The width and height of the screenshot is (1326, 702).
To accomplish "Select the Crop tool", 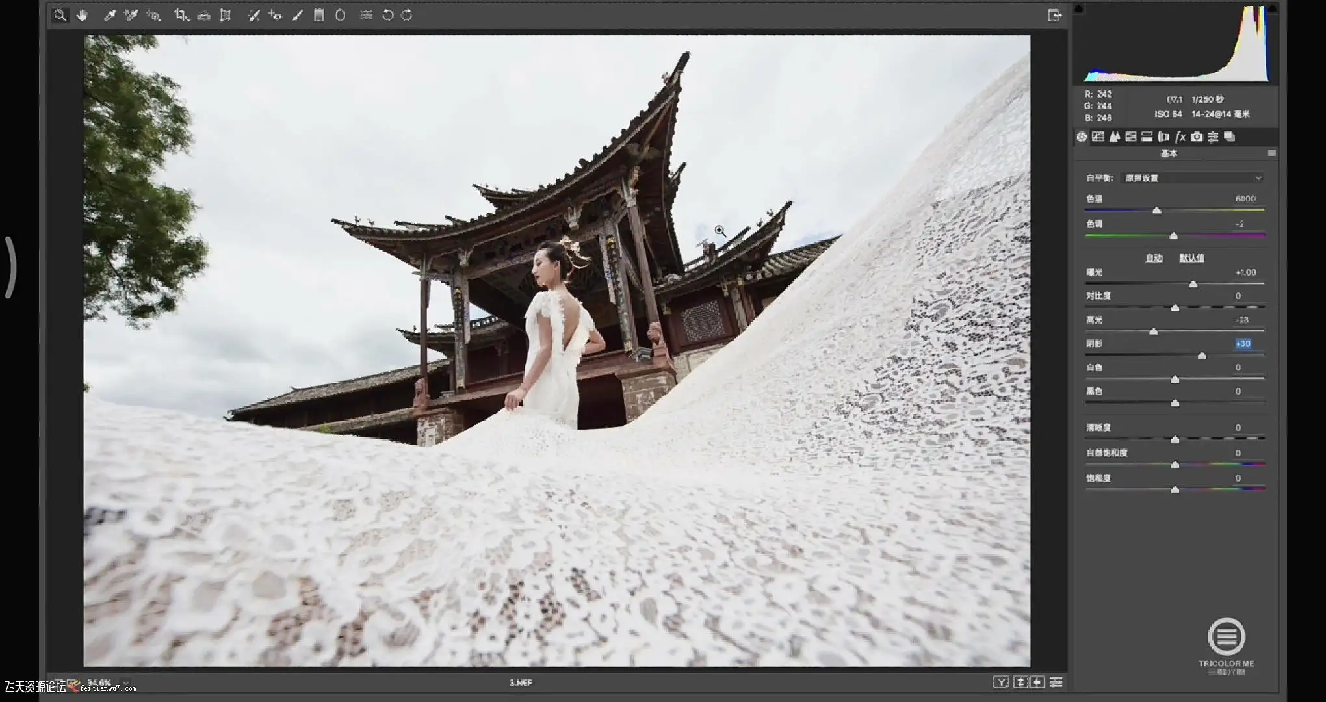I will point(181,15).
